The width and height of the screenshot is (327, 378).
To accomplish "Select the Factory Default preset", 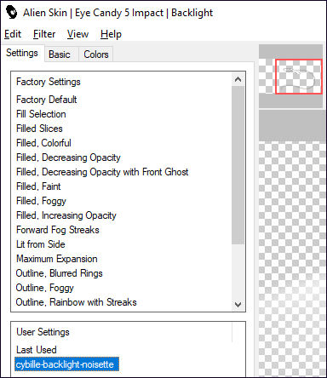I will [x=47, y=100].
